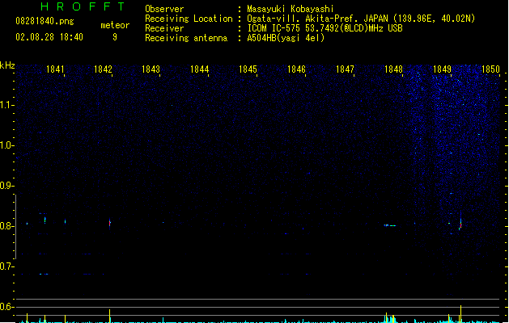Select the Ogata-vill. Akita-Pref. JAPAN location text

pyautogui.click(x=361, y=19)
